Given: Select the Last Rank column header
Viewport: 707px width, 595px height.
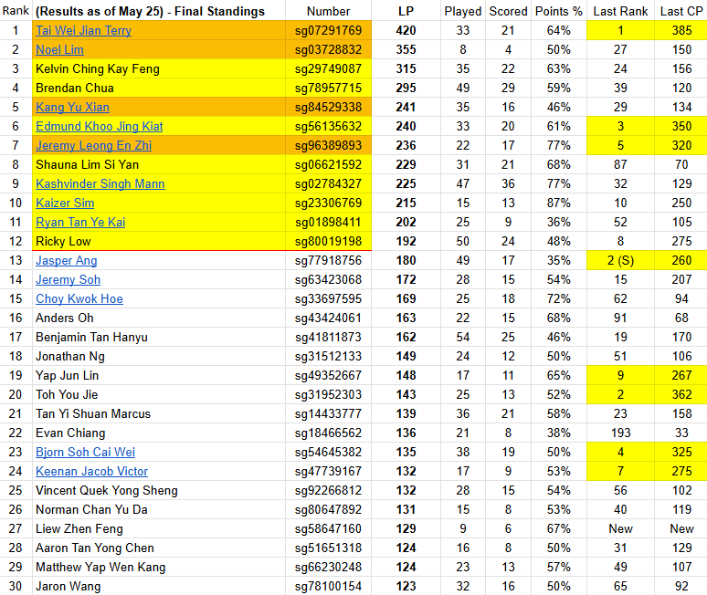Looking at the screenshot, I should click(x=620, y=11).
